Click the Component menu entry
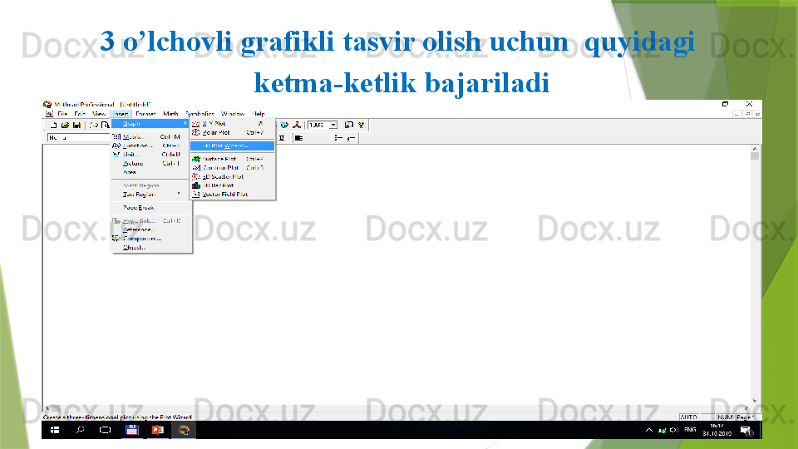Screen dimensions: 798x449 (x=142, y=239)
